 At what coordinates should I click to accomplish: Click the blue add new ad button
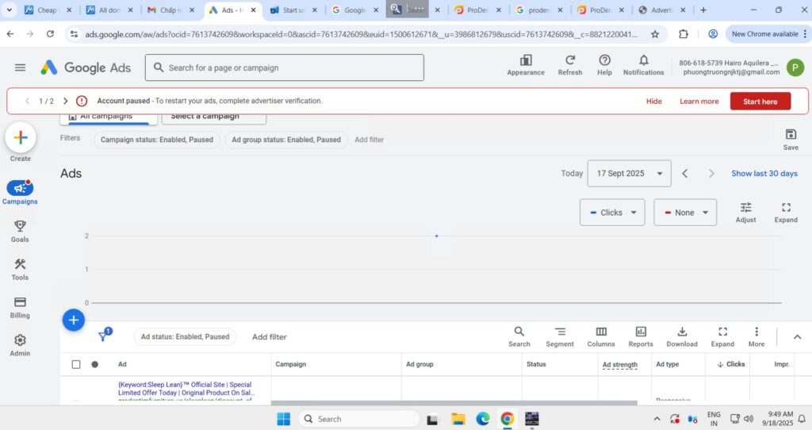pyautogui.click(x=74, y=321)
